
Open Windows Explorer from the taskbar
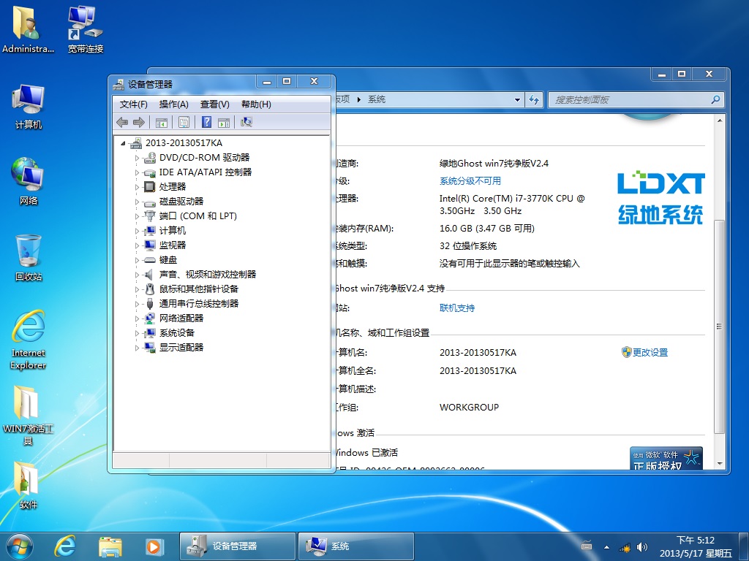pos(110,546)
